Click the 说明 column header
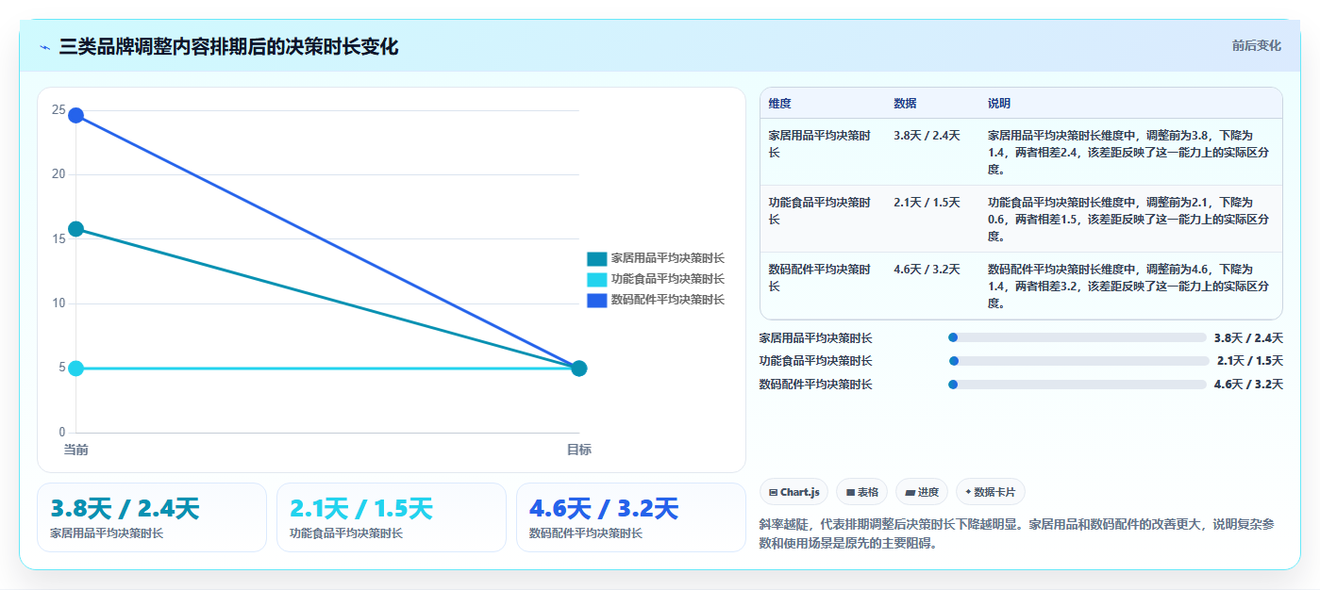Image resolution: width=1320 pixels, height=590 pixels. [999, 104]
